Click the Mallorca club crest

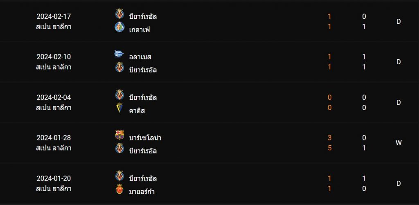click(119, 189)
